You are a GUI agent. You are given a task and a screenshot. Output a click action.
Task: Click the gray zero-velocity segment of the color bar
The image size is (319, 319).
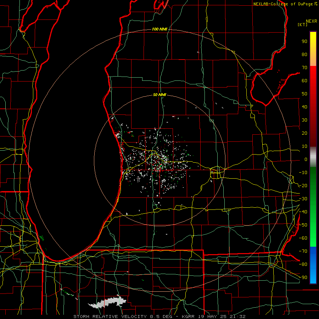pyautogui.click(x=313, y=157)
